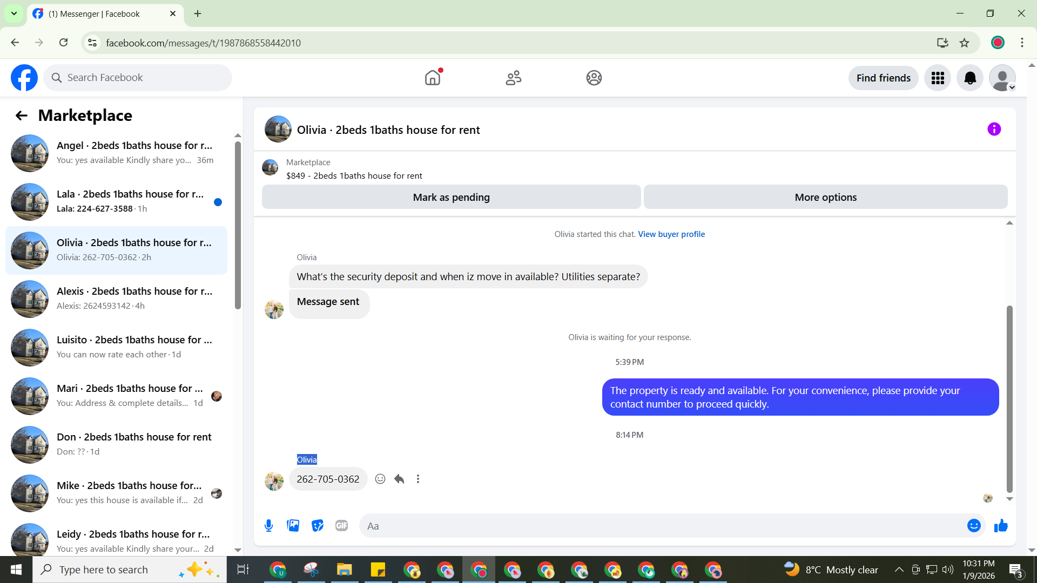Open the GIF picker
The width and height of the screenshot is (1037, 583).
click(x=341, y=526)
